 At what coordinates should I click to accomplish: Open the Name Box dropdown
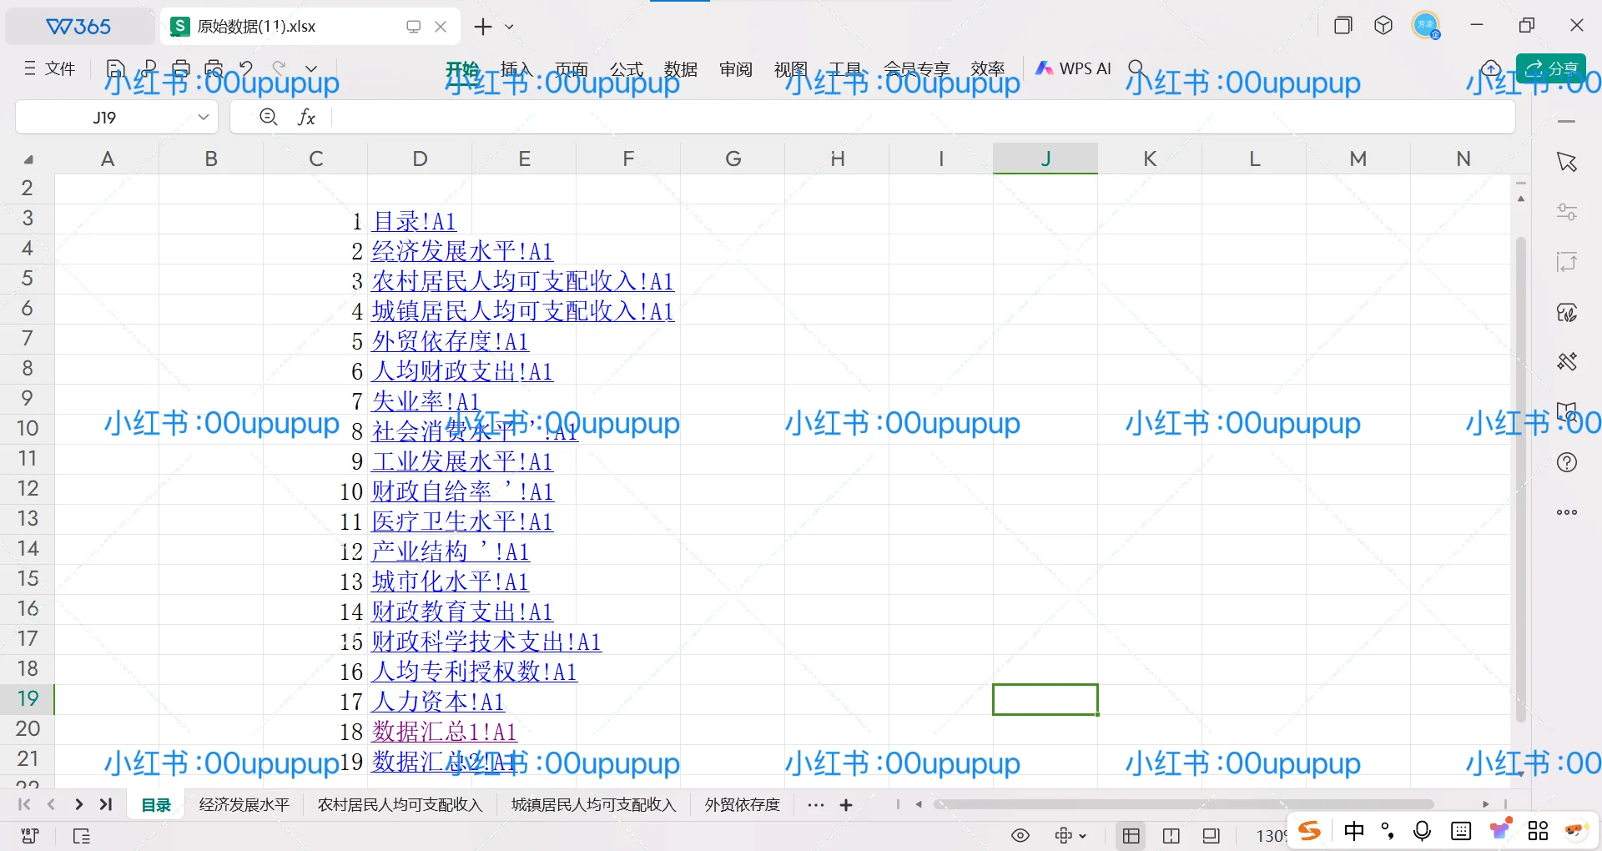click(203, 117)
